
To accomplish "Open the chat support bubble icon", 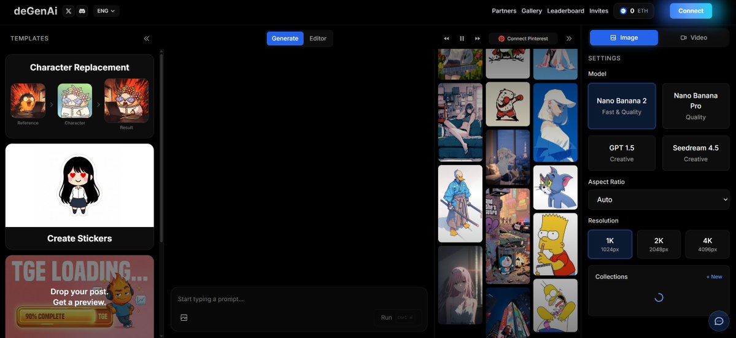I will click(x=718, y=321).
